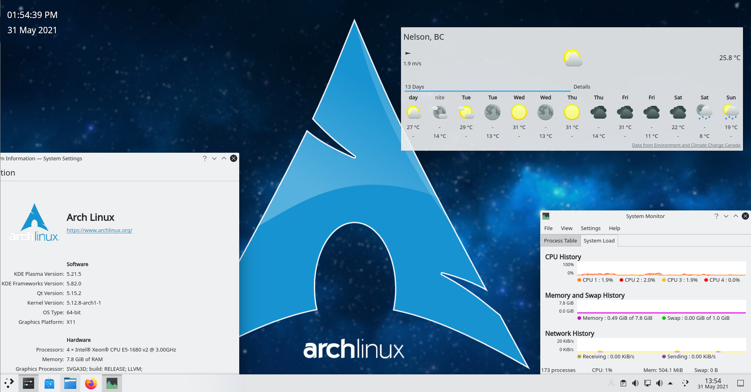Image resolution: width=751 pixels, height=392 pixels.
Task: Click the current conditions icon beside 25.8 °C
Action: (x=573, y=58)
